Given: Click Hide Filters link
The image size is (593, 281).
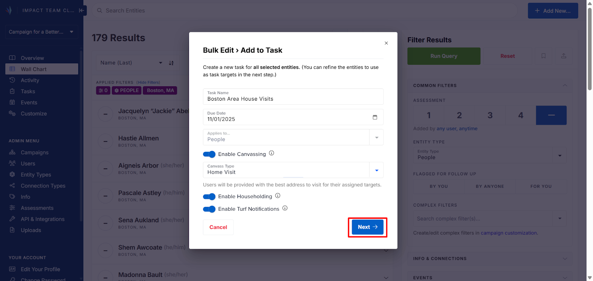Looking at the screenshot, I should point(148,83).
